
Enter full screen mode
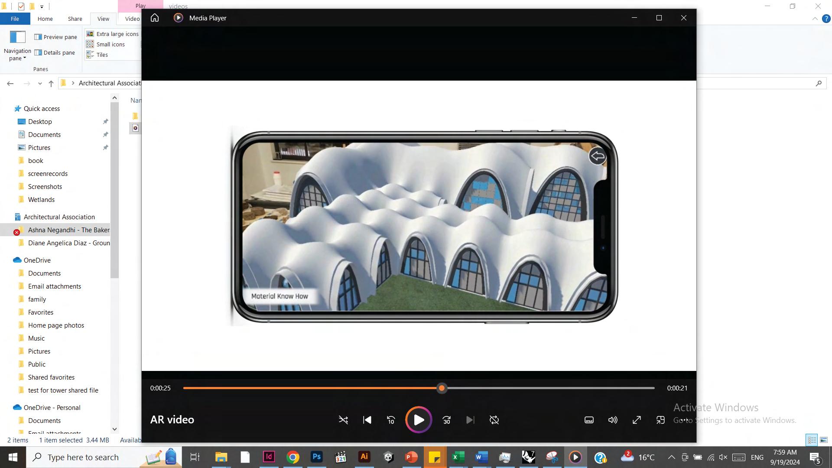point(637,420)
